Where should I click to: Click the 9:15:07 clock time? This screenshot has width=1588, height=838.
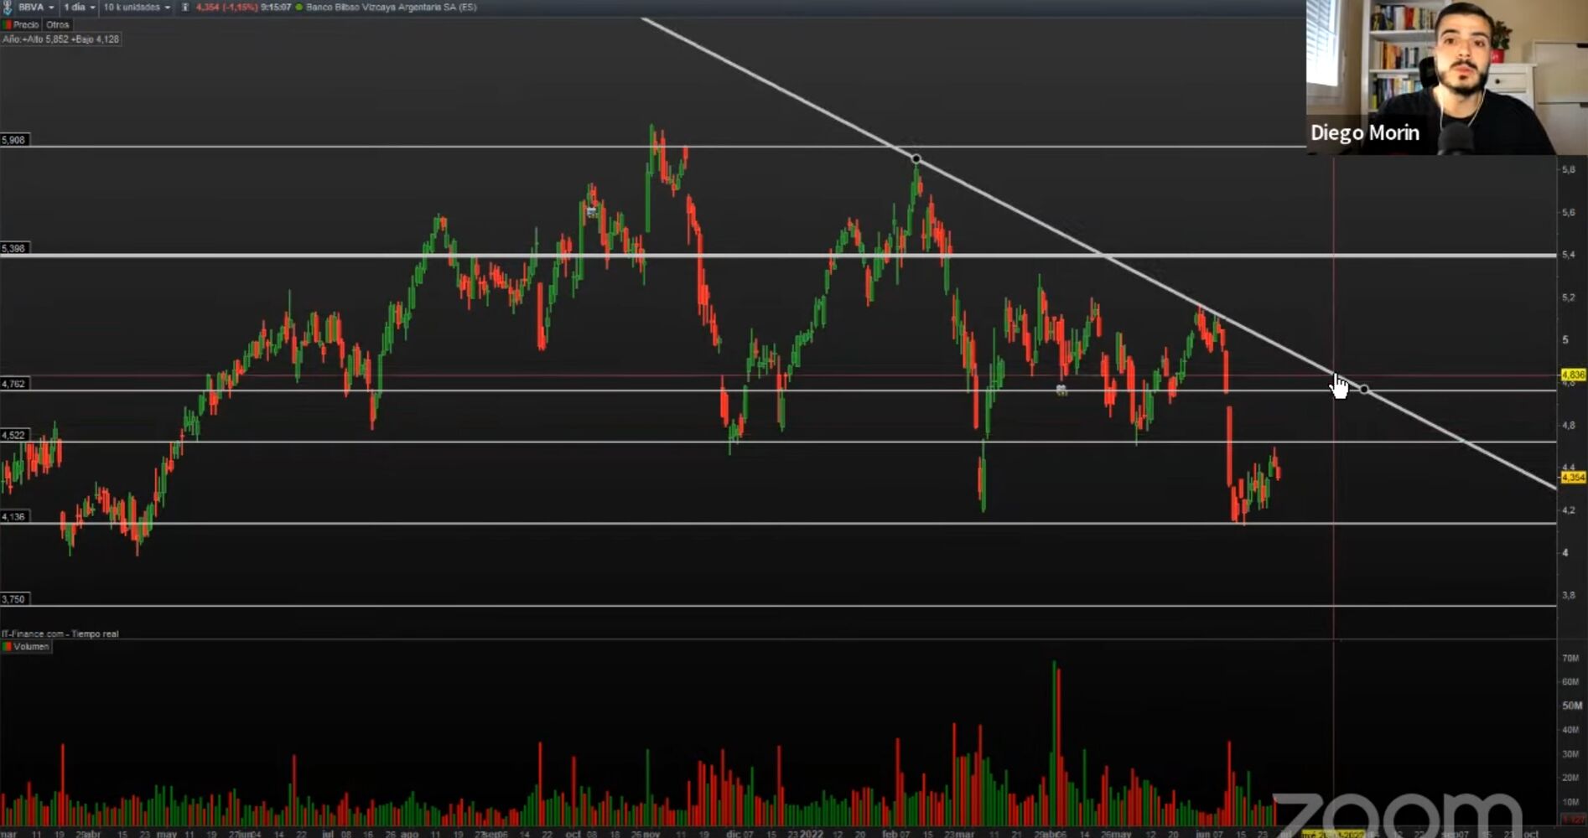tap(276, 7)
